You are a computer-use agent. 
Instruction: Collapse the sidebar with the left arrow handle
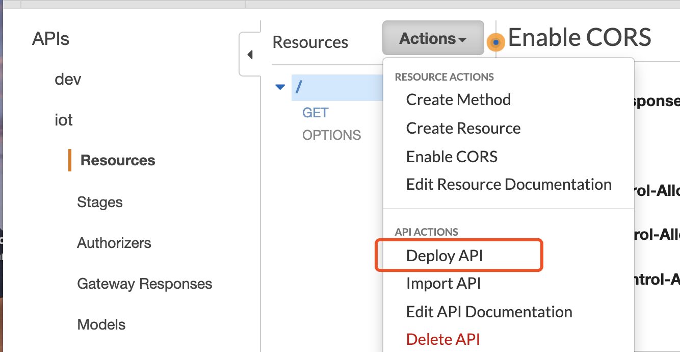point(250,55)
